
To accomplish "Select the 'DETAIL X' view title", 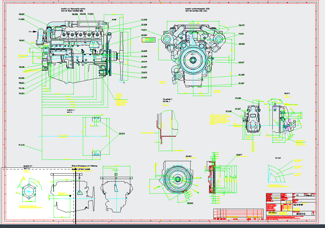I will tap(166, 101).
